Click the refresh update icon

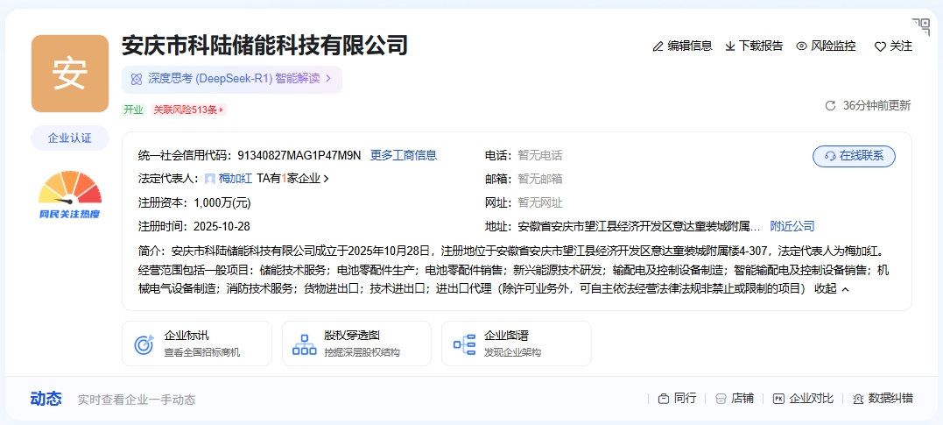830,106
